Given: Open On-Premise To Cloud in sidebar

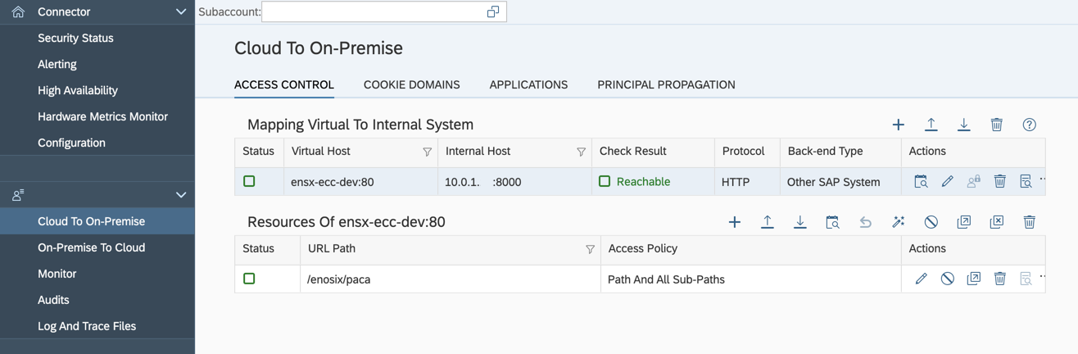Looking at the screenshot, I should click(x=91, y=247).
